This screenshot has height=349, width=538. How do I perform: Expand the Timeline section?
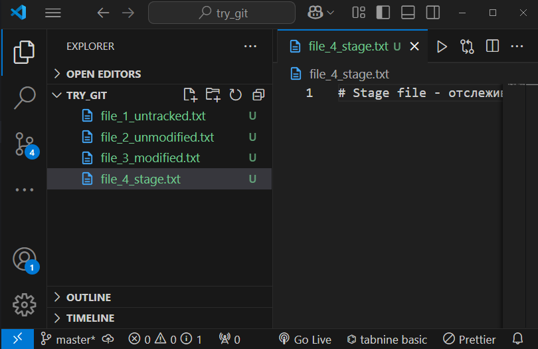pos(90,318)
